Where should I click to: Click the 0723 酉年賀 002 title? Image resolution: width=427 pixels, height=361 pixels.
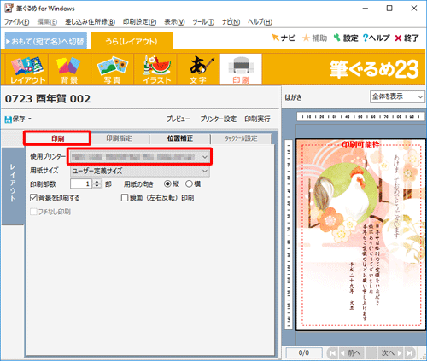pyautogui.click(x=48, y=99)
